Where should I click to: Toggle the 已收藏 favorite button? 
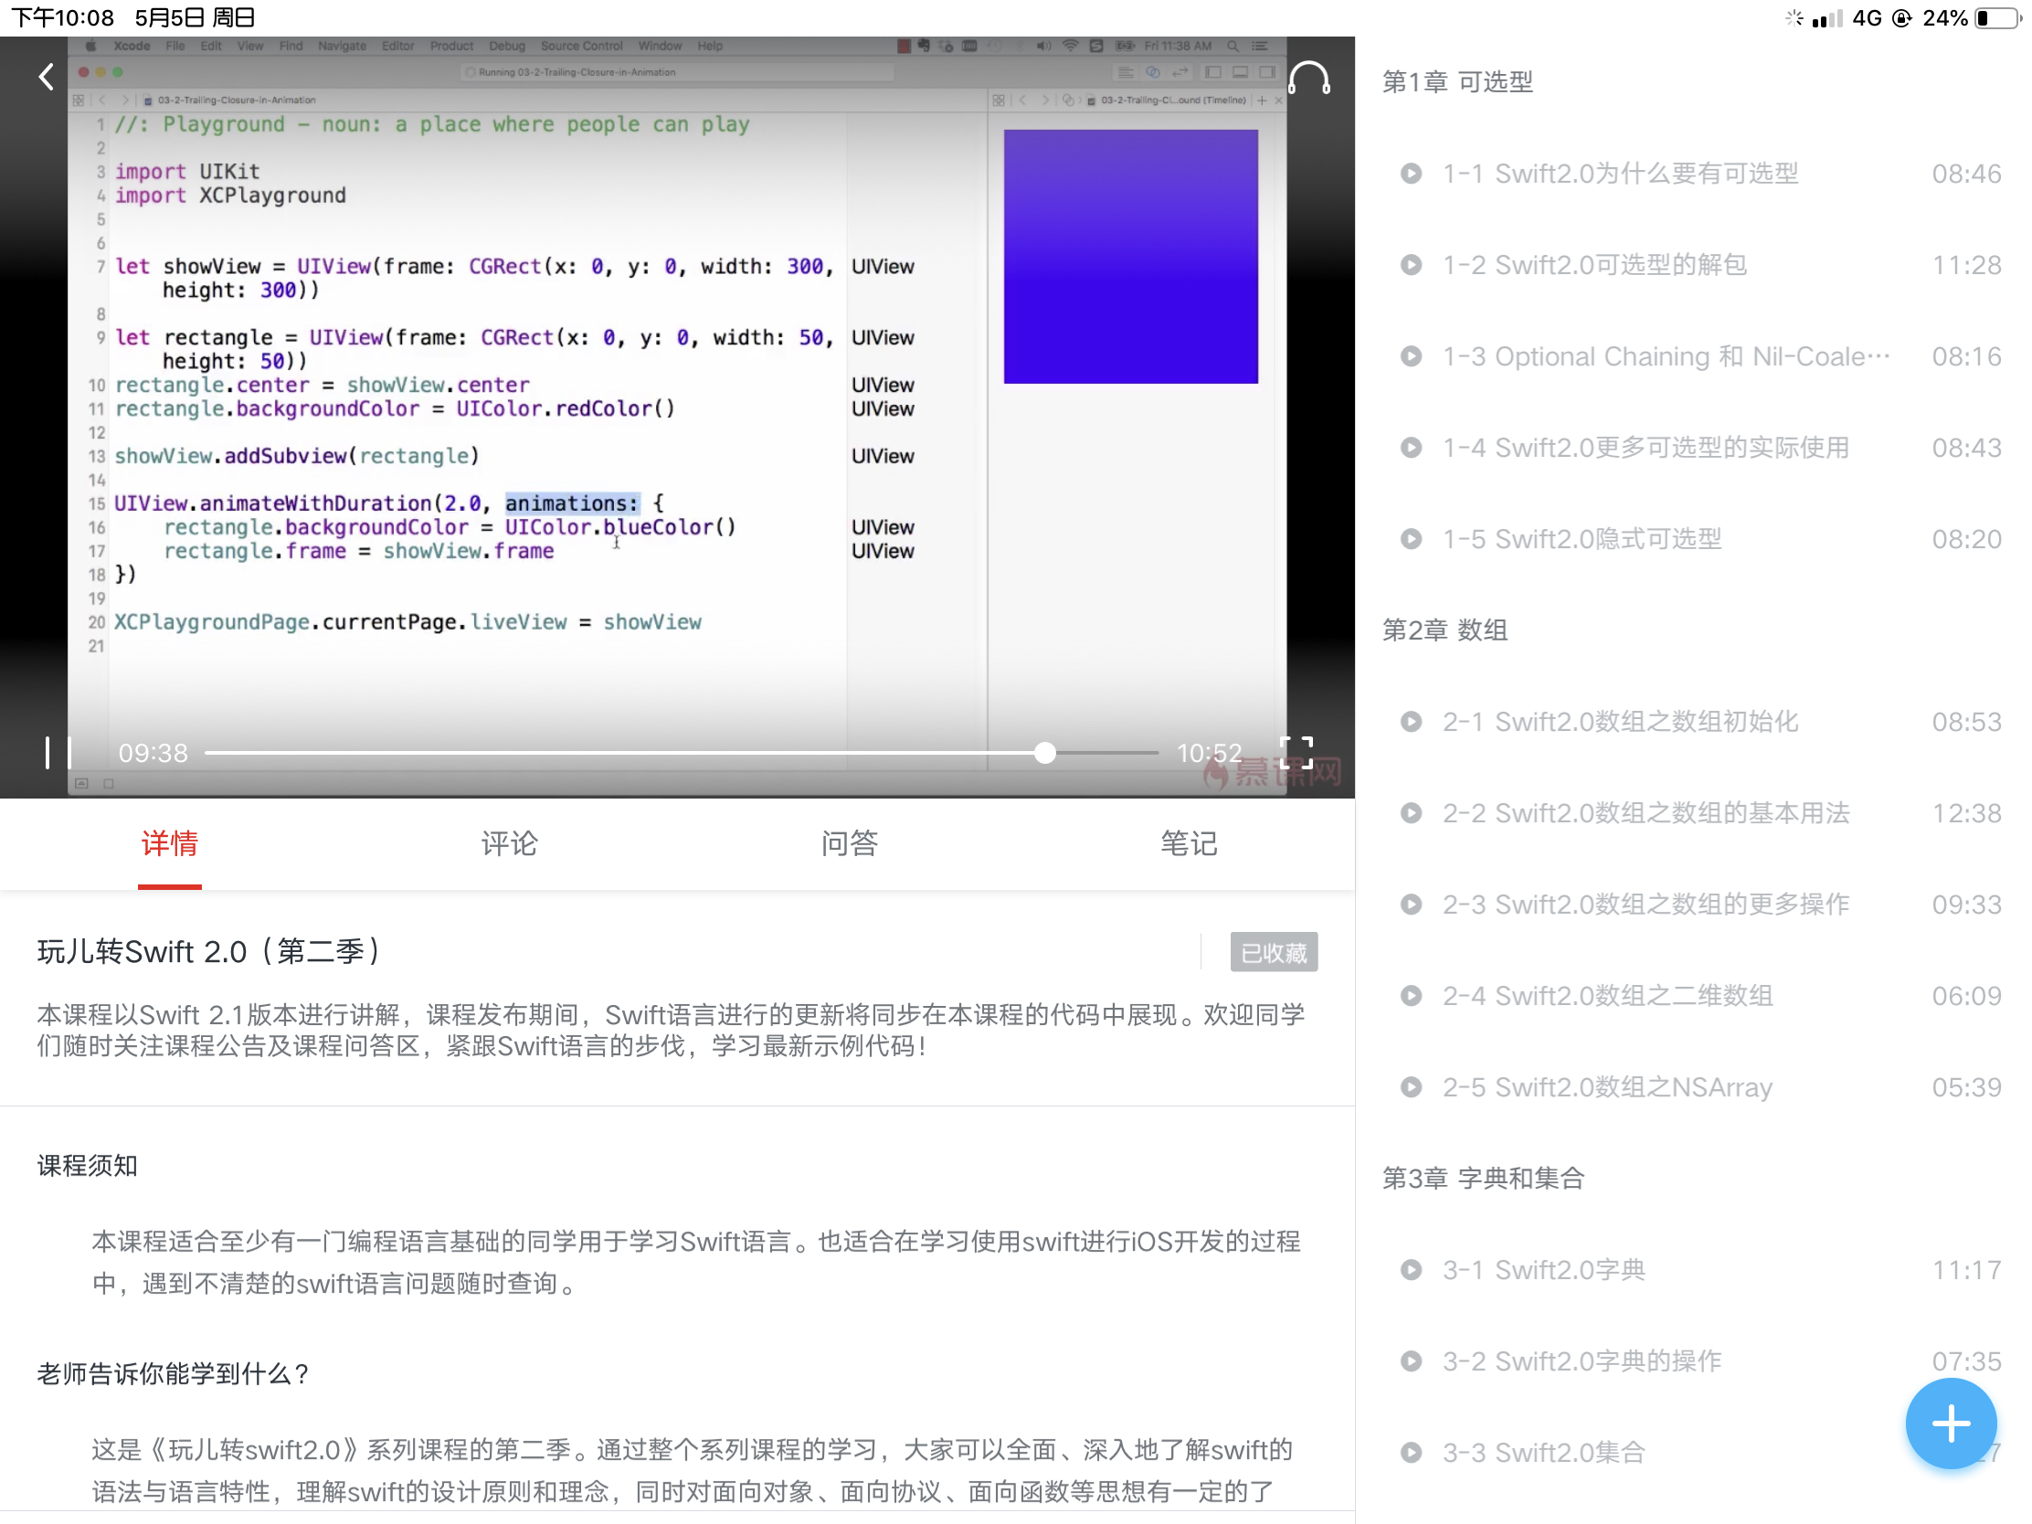click(1273, 953)
